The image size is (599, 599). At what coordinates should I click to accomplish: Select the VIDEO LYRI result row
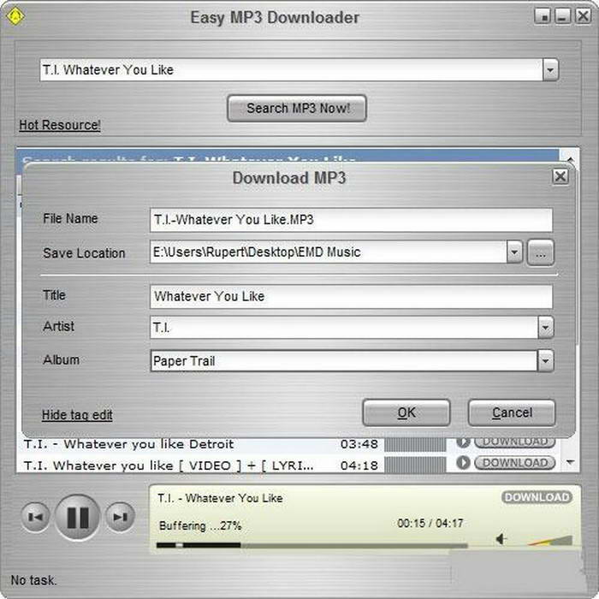(169, 466)
